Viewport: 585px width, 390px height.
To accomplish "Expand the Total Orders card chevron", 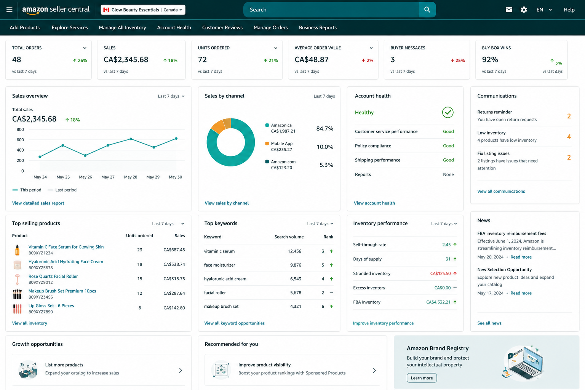I will point(85,48).
